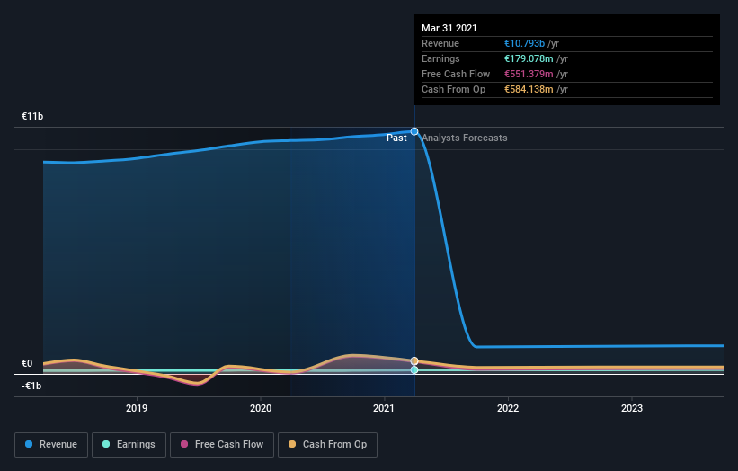
Task: Click the orange Cash From Op legend dot
Action: (x=292, y=444)
